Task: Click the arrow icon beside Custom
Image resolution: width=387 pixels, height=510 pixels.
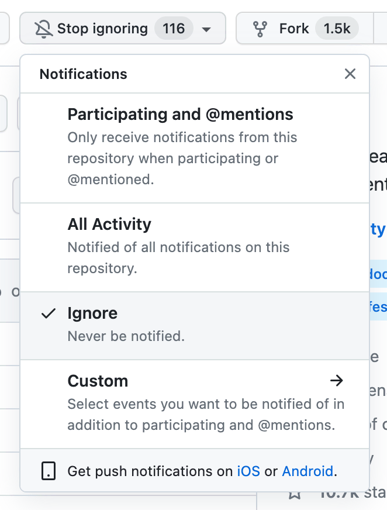Action: [337, 381]
